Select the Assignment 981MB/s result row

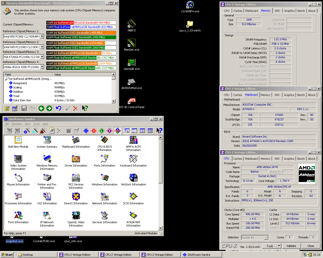click(58, 83)
